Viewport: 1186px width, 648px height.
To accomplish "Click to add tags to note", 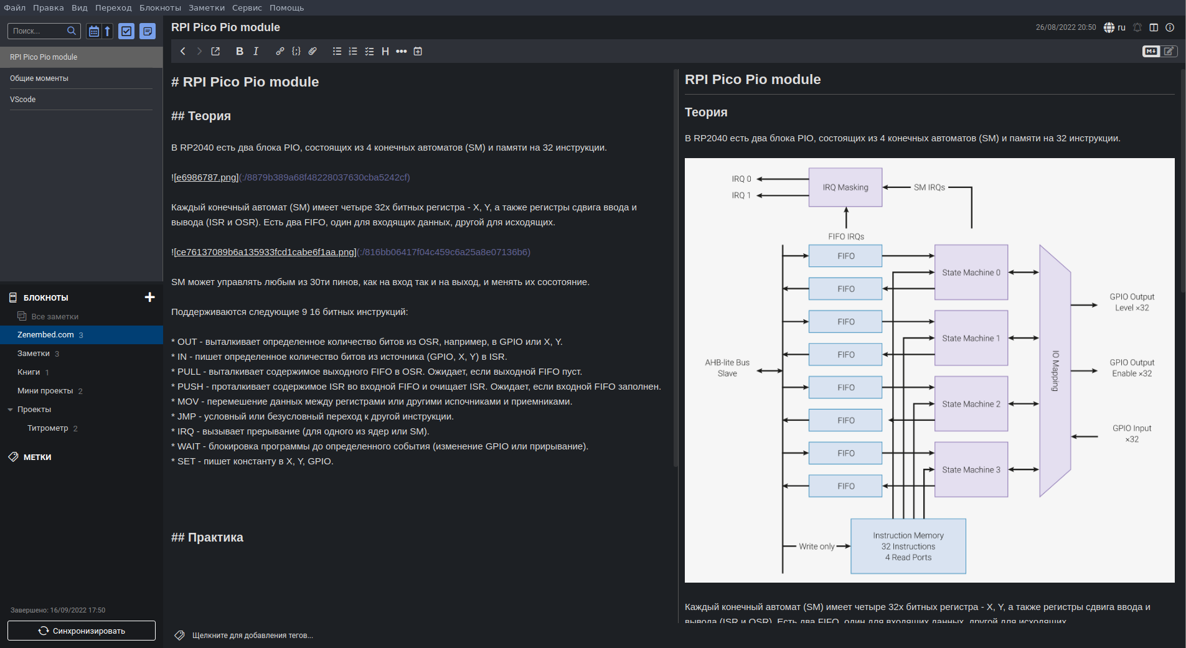I will pos(252,636).
